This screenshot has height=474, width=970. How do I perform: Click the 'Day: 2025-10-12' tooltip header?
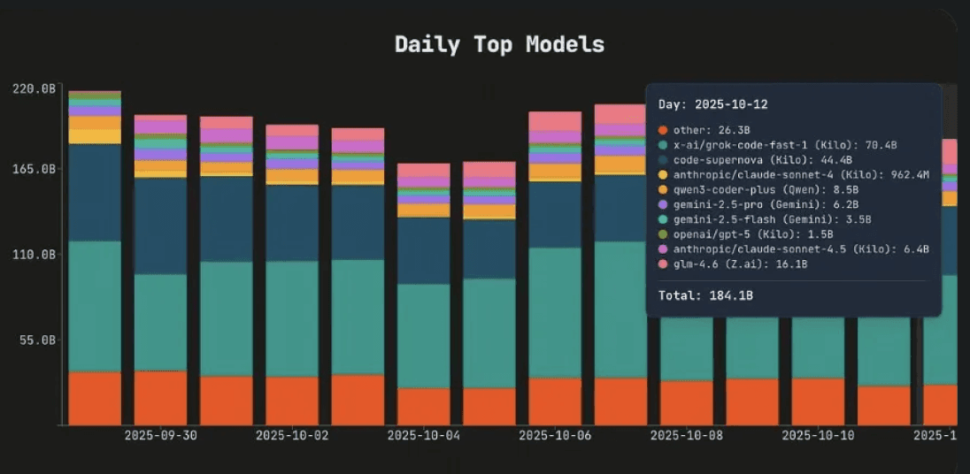click(x=712, y=104)
